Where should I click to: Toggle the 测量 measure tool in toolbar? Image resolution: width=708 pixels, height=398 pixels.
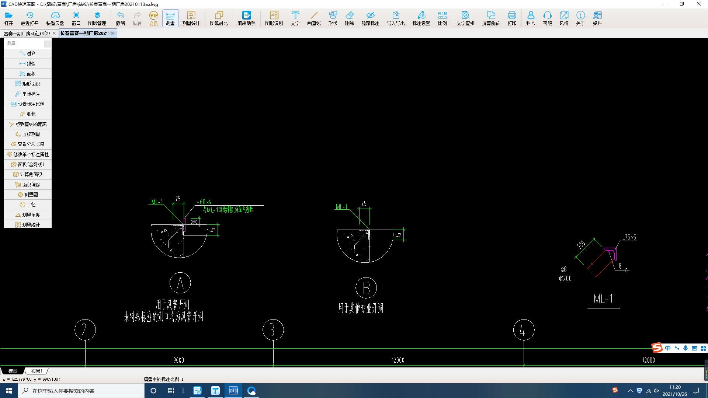point(170,18)
